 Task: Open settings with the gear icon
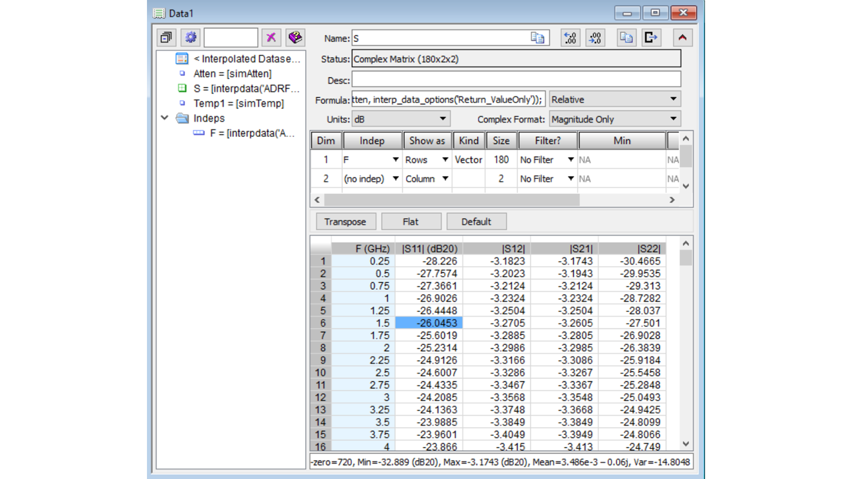click(191, 37)
